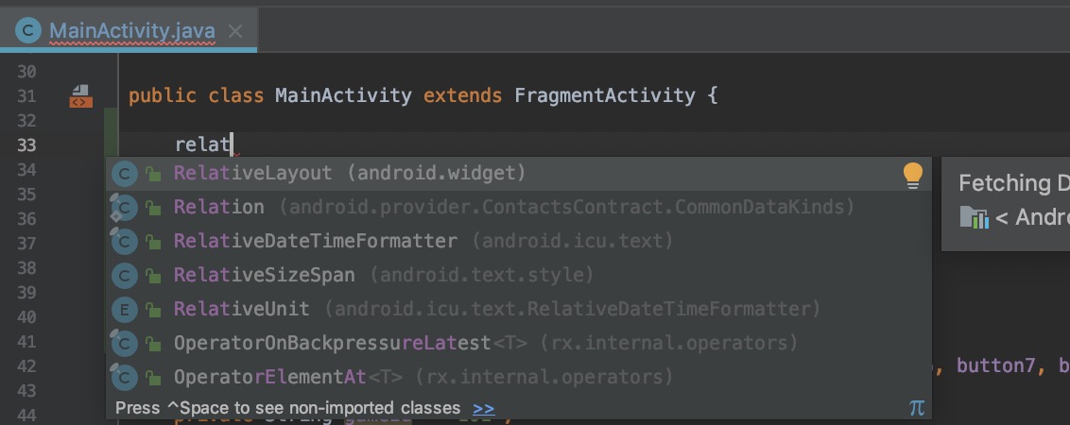Click the >> link for non-imported classes
The height and width of the screenshot is (425, 1070).
[483, 408]
